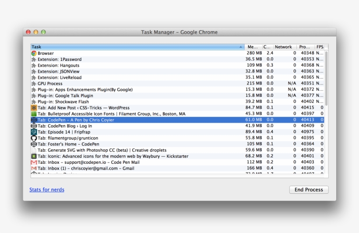Click the CodePen favicon of Foster's Home
The width and height of the screenshot is (359, 233).
click(34, 144)
